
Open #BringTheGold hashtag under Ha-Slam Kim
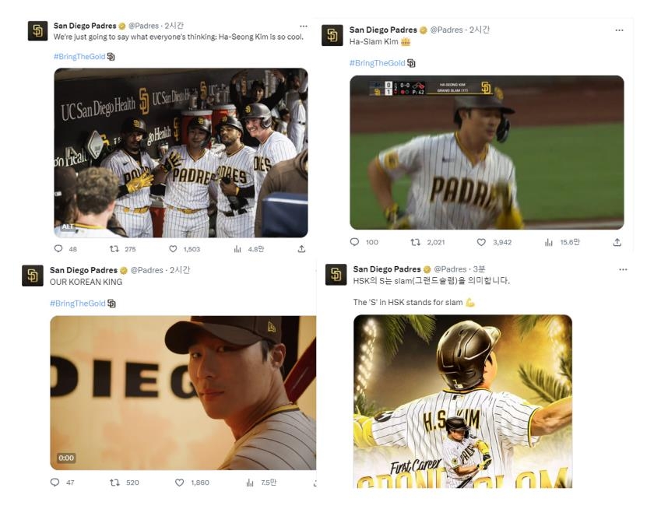[377, 63]
